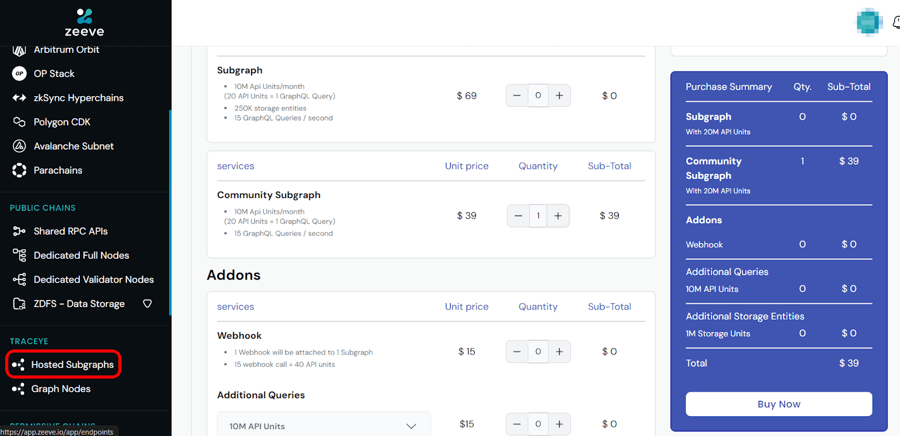Increase Subgraph quantity with plus
This screenshot has width=900, height=436.
560,96
